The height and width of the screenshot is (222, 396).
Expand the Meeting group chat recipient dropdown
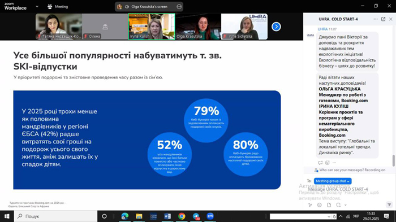(333, 181)
